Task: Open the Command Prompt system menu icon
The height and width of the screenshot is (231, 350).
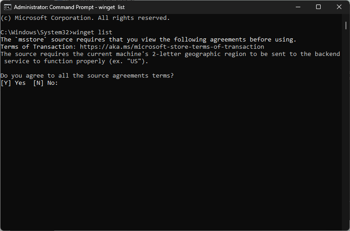Action: tap(7, 7)
